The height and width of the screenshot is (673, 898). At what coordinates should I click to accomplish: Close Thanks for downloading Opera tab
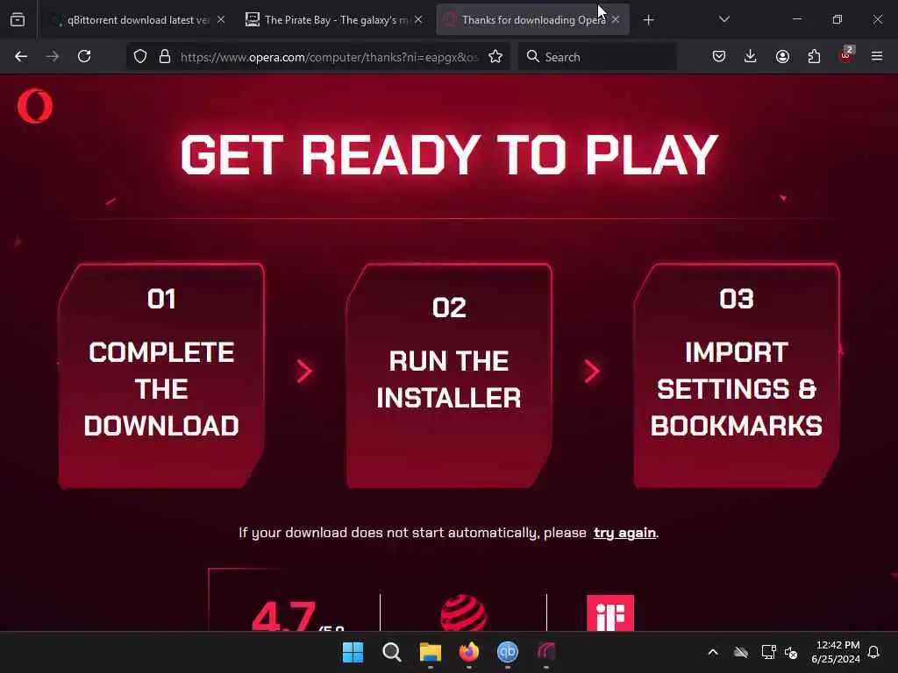point(616,20)
